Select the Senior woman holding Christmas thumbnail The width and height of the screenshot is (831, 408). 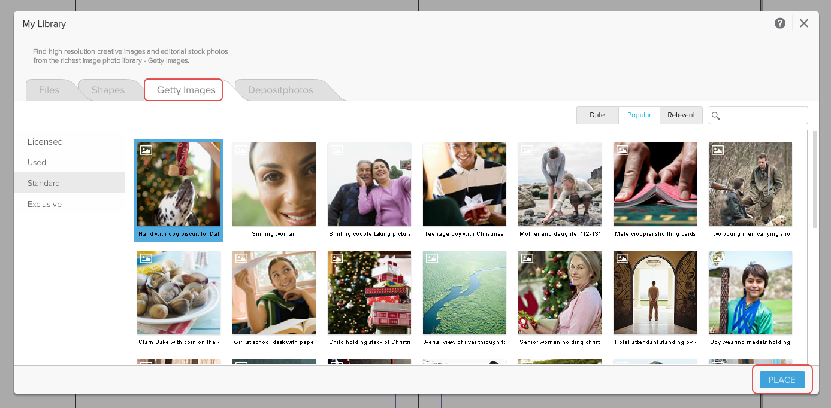560,293
